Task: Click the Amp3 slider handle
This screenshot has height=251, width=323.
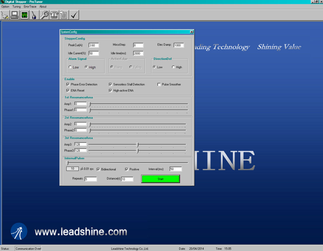Action: (x=138, y=145)
